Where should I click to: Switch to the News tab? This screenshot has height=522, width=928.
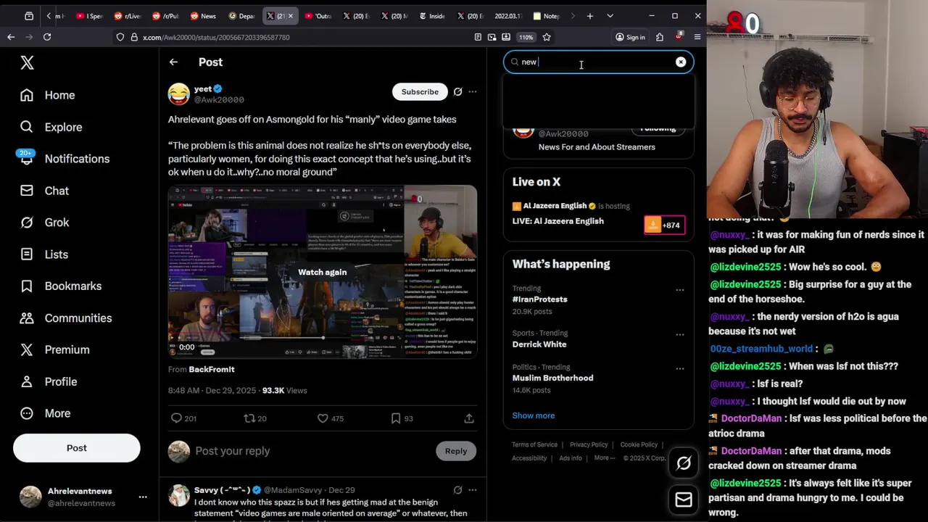point(202,16)
